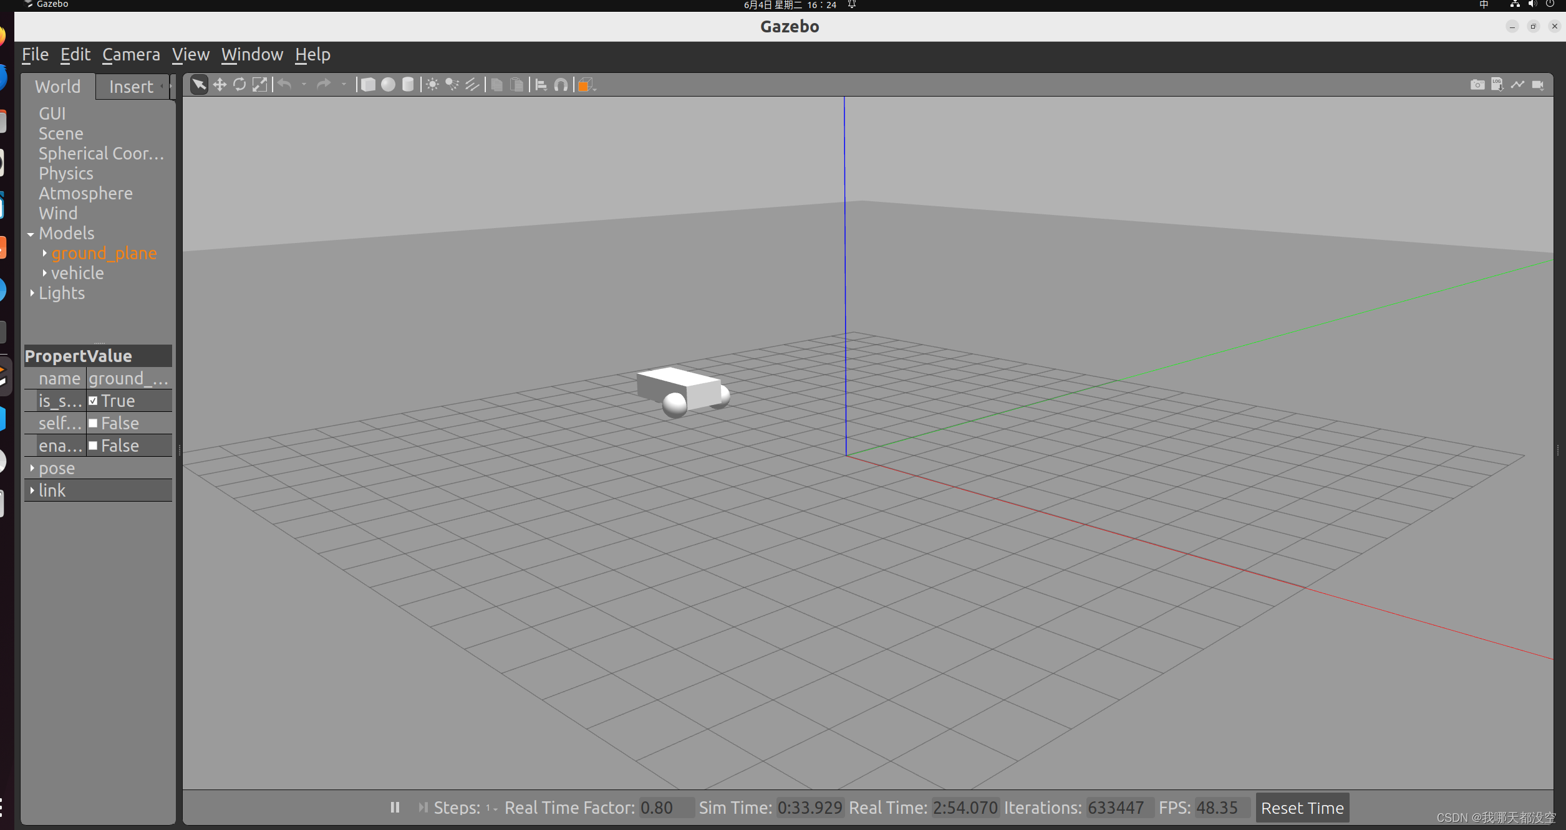Expand the pose property row
The width and height of the screenshot is (1566, 830).
[x=32, y=468]
